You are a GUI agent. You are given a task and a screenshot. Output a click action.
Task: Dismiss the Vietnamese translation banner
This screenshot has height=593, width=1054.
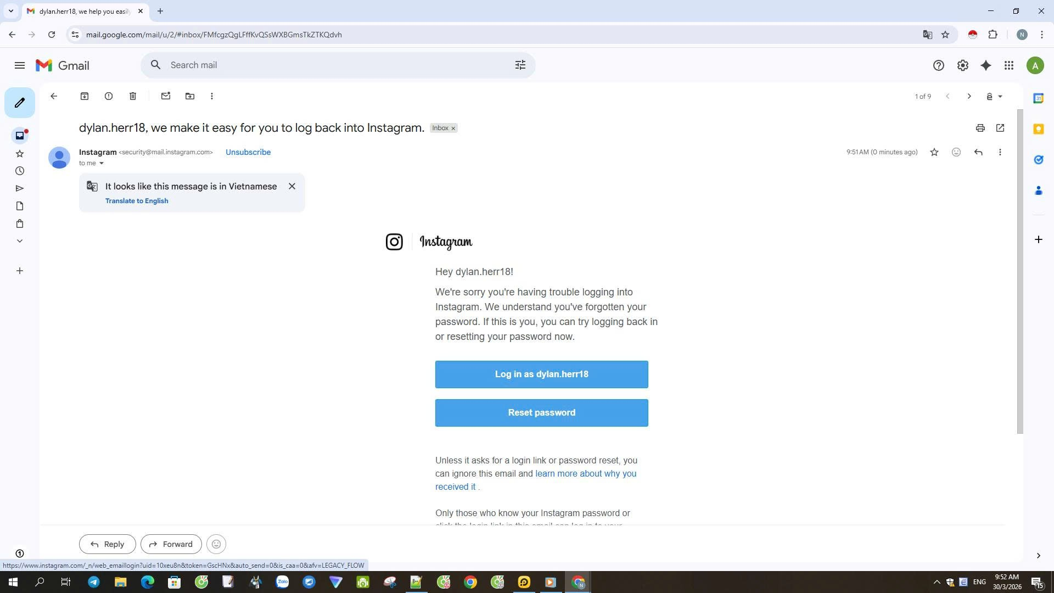(x=292, y=187)
